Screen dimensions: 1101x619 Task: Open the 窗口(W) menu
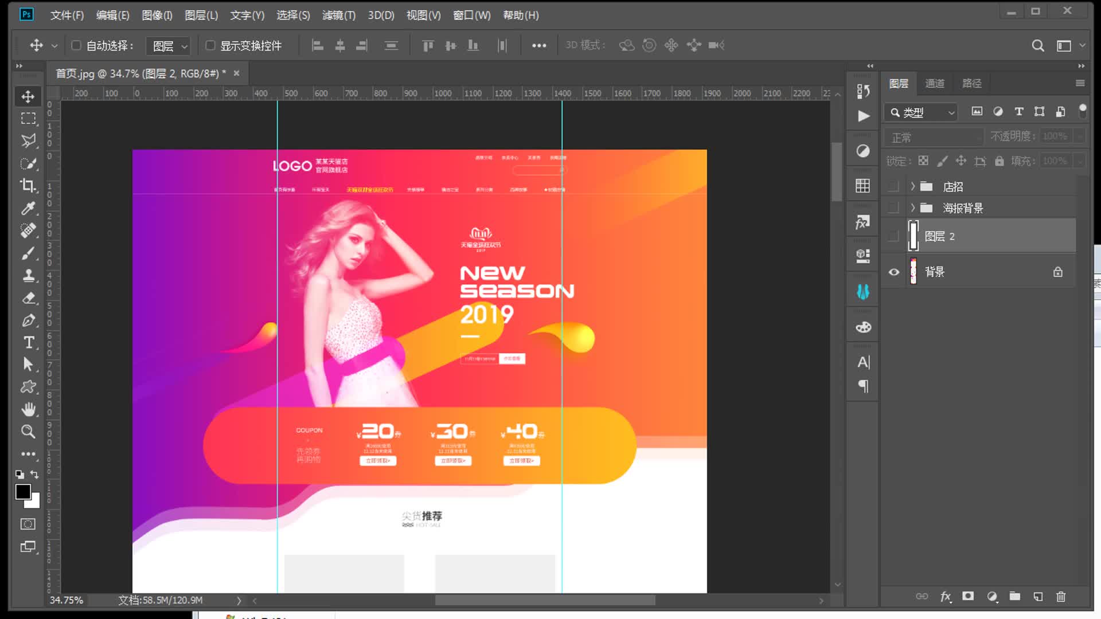pos(472,15)
